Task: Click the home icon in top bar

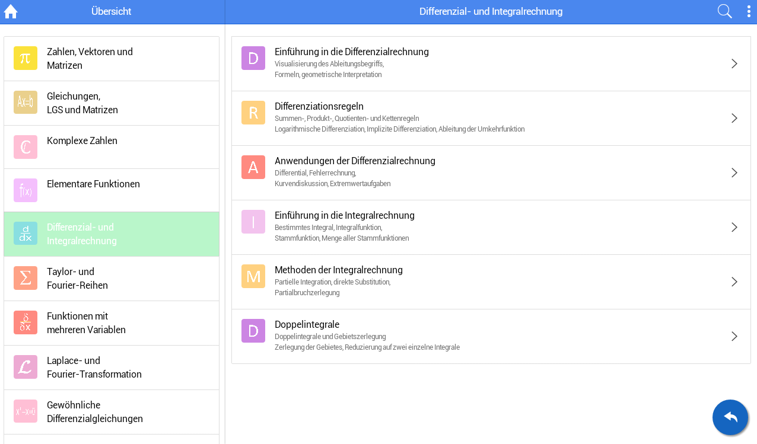Action: tap(11, 12)
